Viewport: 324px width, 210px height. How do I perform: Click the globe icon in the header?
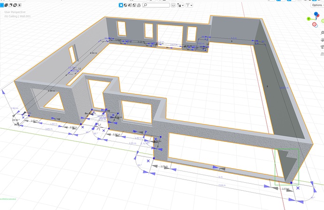[134, 5]
